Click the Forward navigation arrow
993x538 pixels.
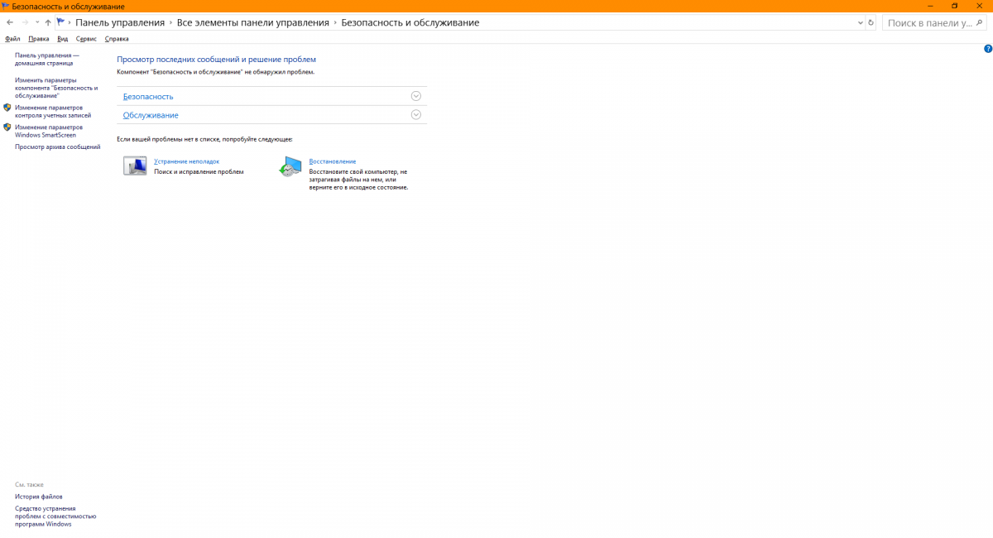pyautogui.click(x=25, y=22)
